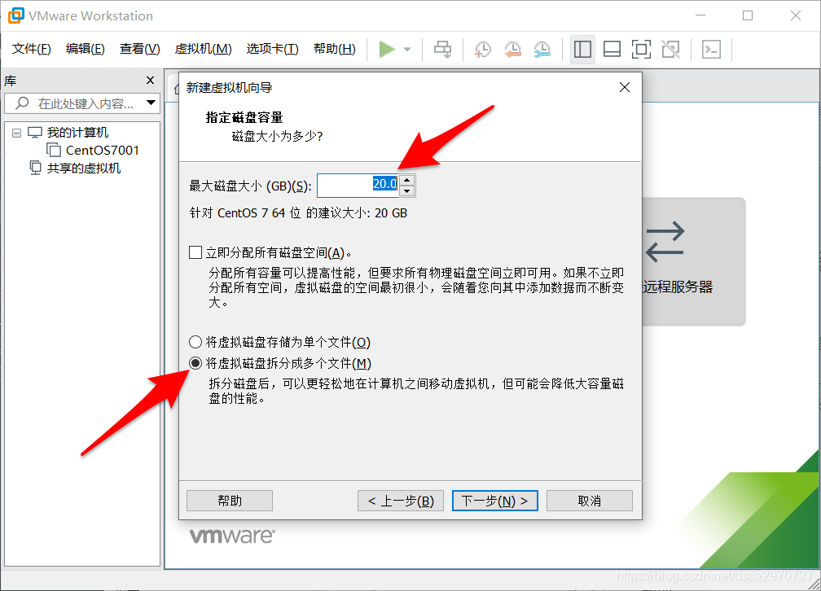Select 将虚拟磁盘存储为单个文件 radio option
The image size is (821, 591).
[195, 343]
